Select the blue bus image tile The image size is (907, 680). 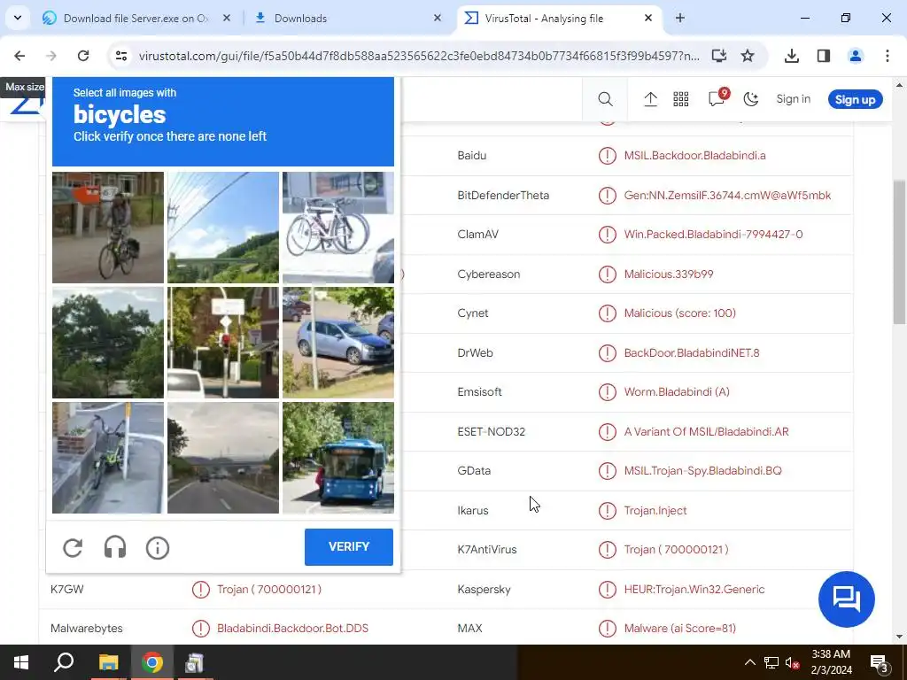pos(338,458)
